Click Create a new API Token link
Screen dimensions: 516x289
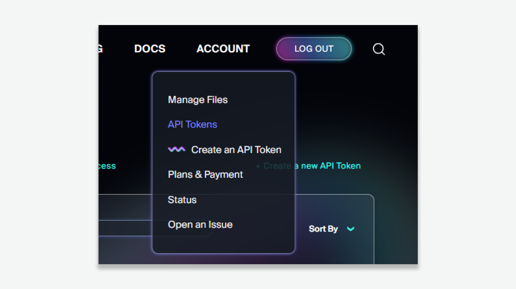pos(308,166)
